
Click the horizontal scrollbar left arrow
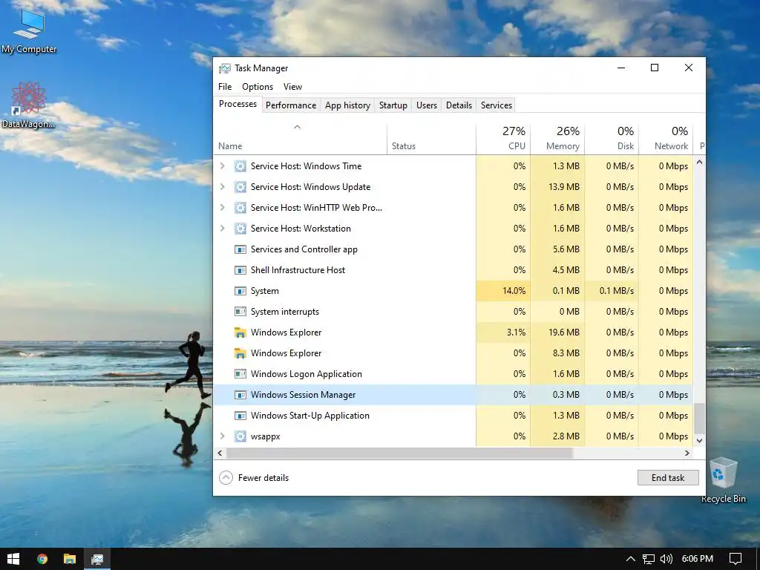click(x=220, y=453)
